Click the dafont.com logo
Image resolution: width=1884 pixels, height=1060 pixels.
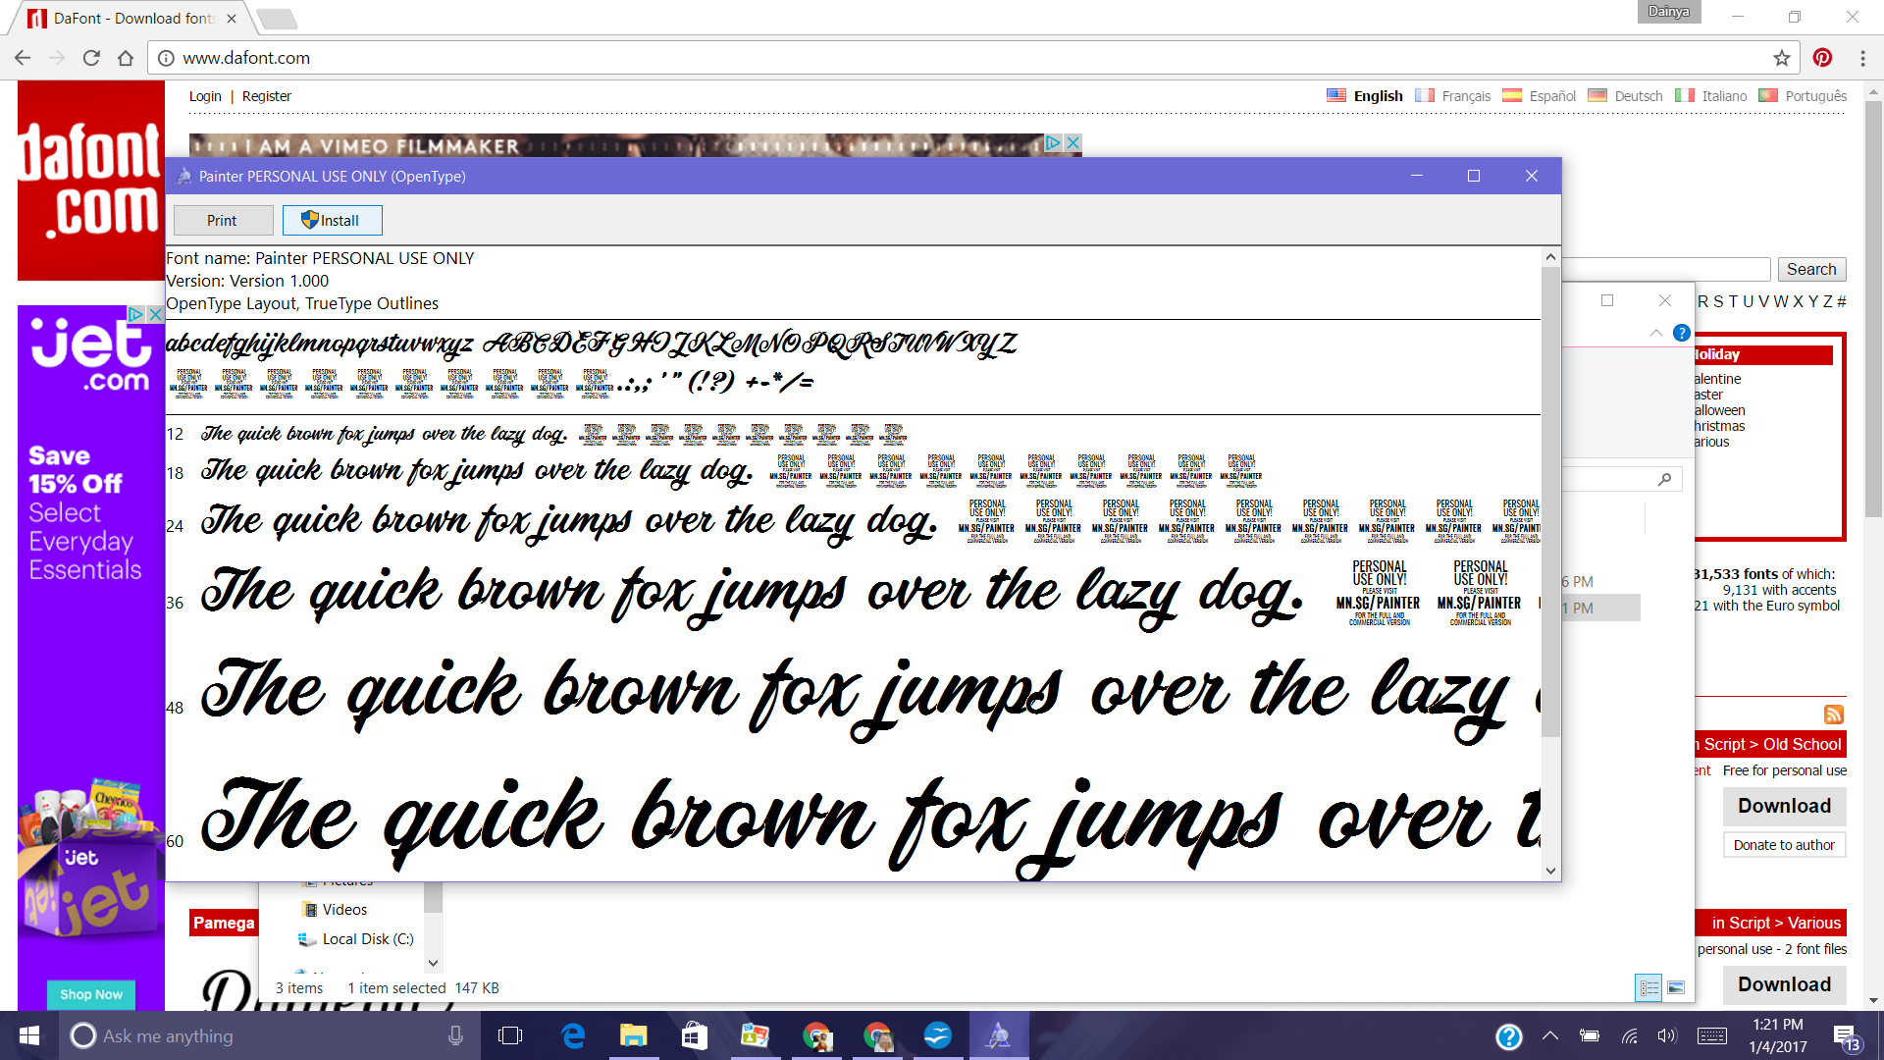coord(91,181)
